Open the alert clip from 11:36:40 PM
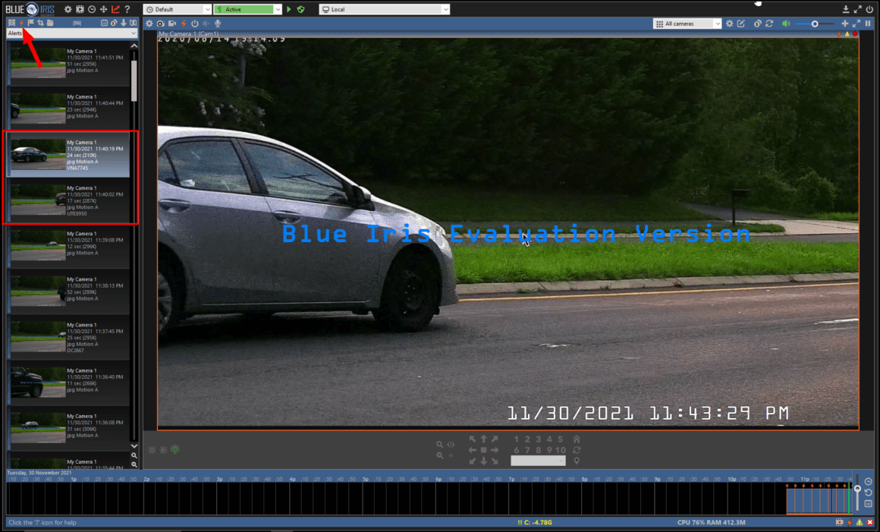The width and height of the screenshot is (880, 532). click(68, 383)
